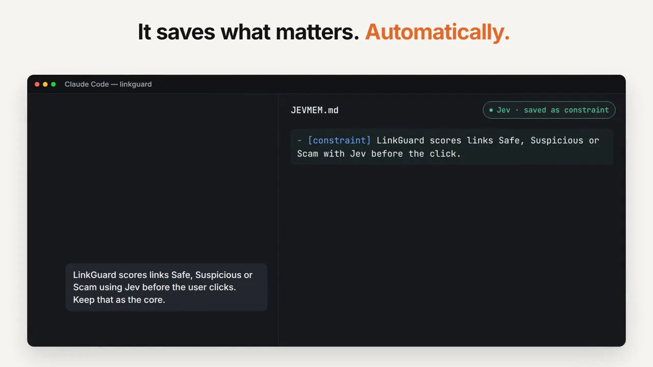
Task: Click the 'Claude Code — linkguard' window title
Action: click(x=108, y=84)
